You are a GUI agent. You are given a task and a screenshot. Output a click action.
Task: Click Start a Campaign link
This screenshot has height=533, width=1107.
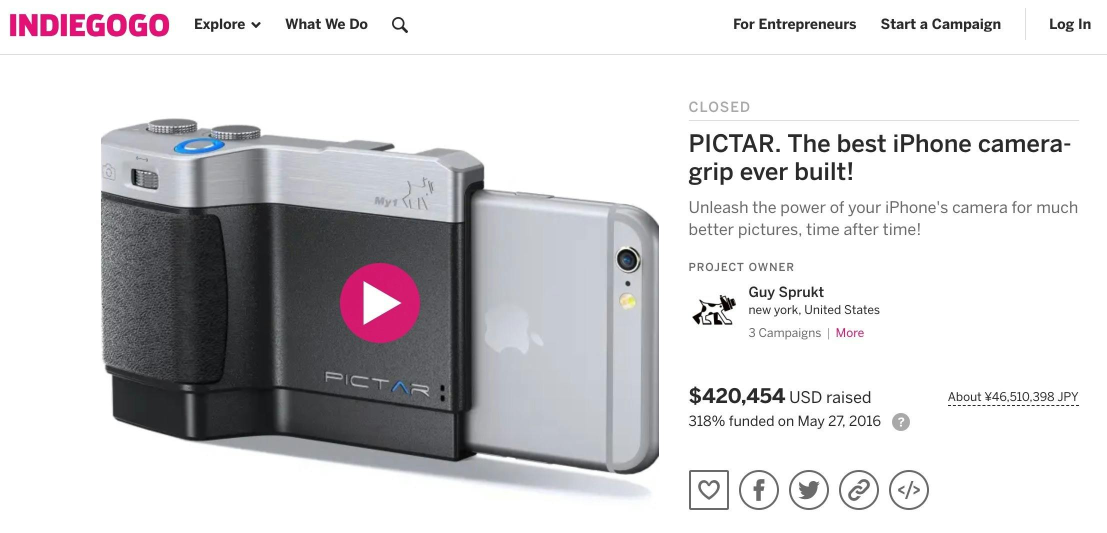click(x=940, y=24)
